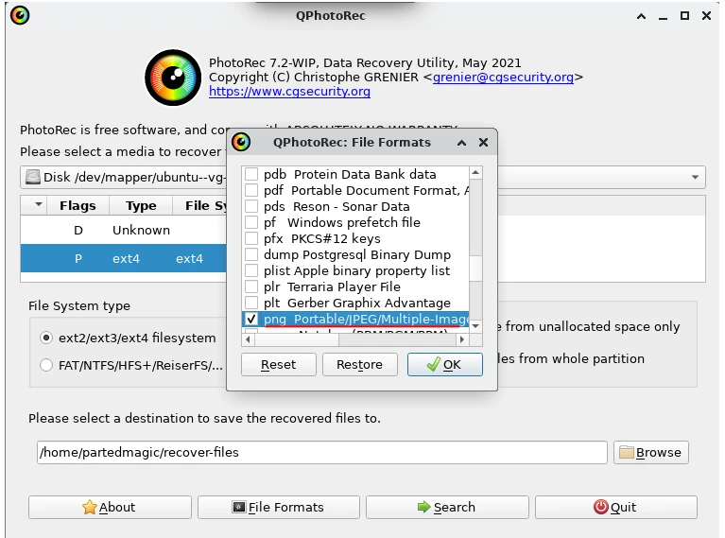The image size is (725, 538).
Task: Open the disk selection dropdown
Action: tap(696, 177)
